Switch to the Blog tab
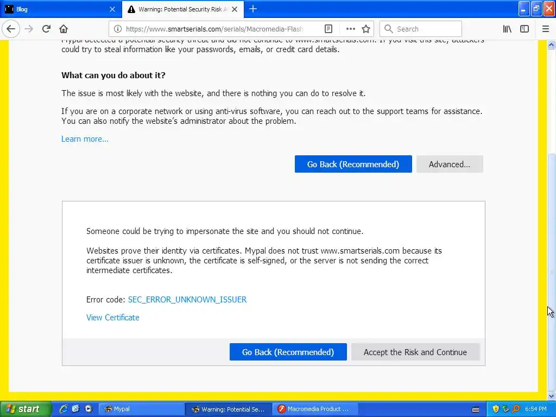Screen dimensions: 556x417 click(61, 9)
